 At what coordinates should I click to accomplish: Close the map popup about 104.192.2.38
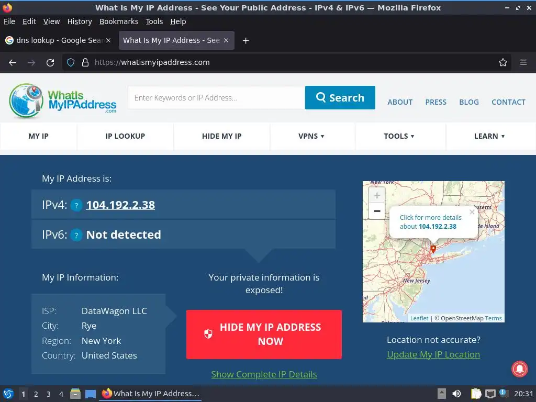[472, 212]
